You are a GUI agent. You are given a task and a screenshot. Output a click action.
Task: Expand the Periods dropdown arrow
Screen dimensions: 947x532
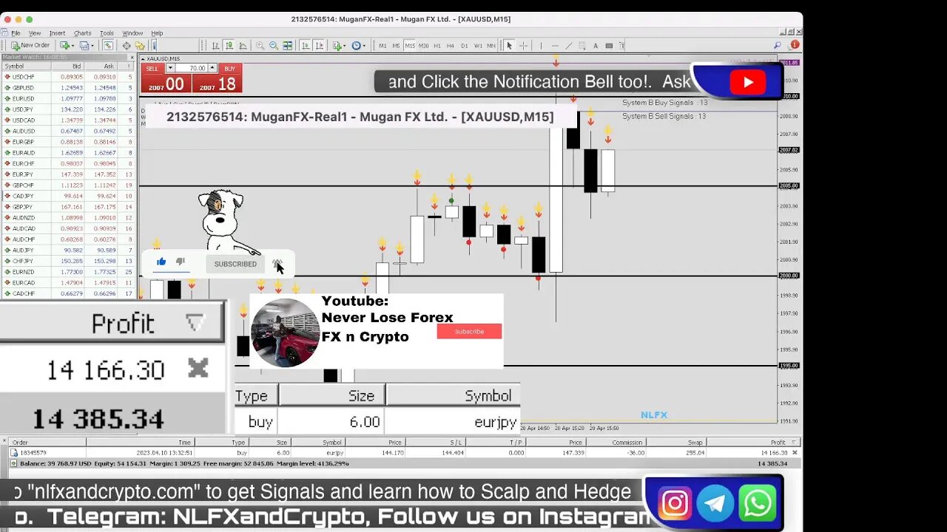click(x=364, y=45)
